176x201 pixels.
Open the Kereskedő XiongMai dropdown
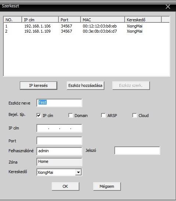[x=78, y=172]
